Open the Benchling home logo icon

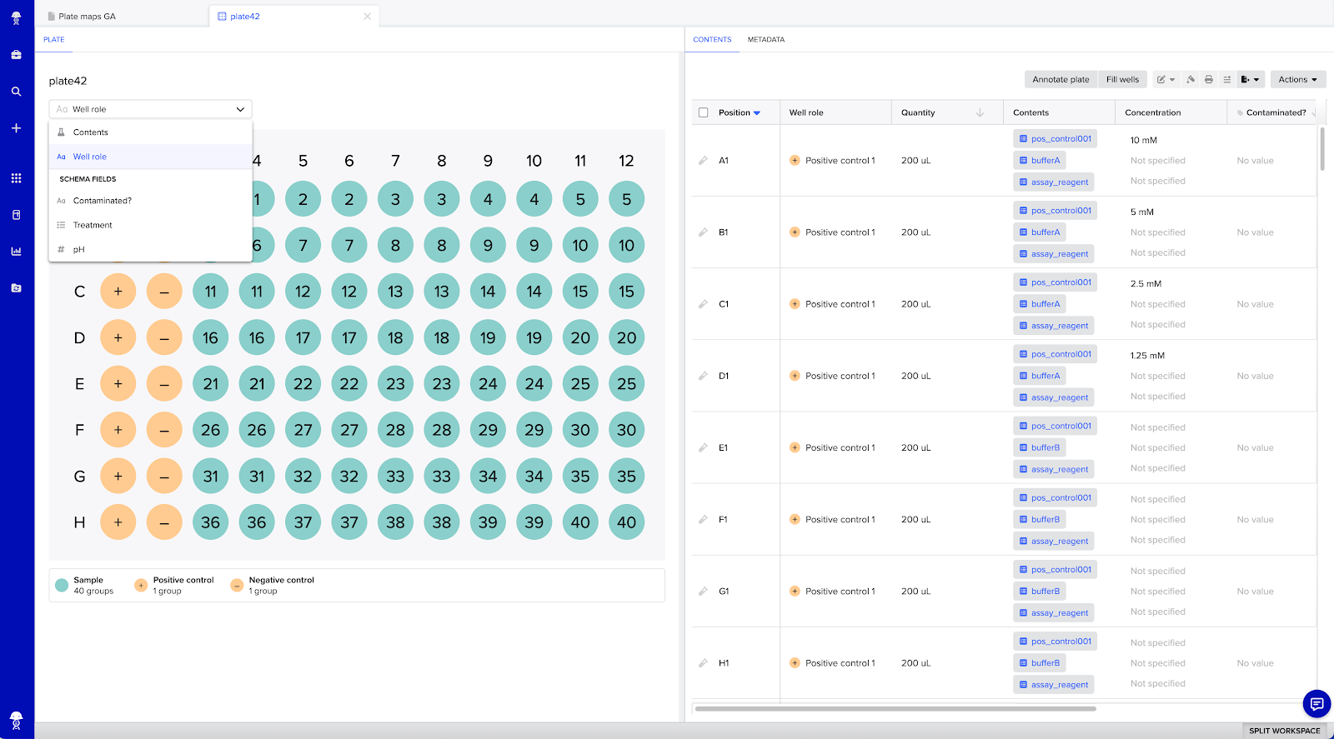click(x=16, y=17)
